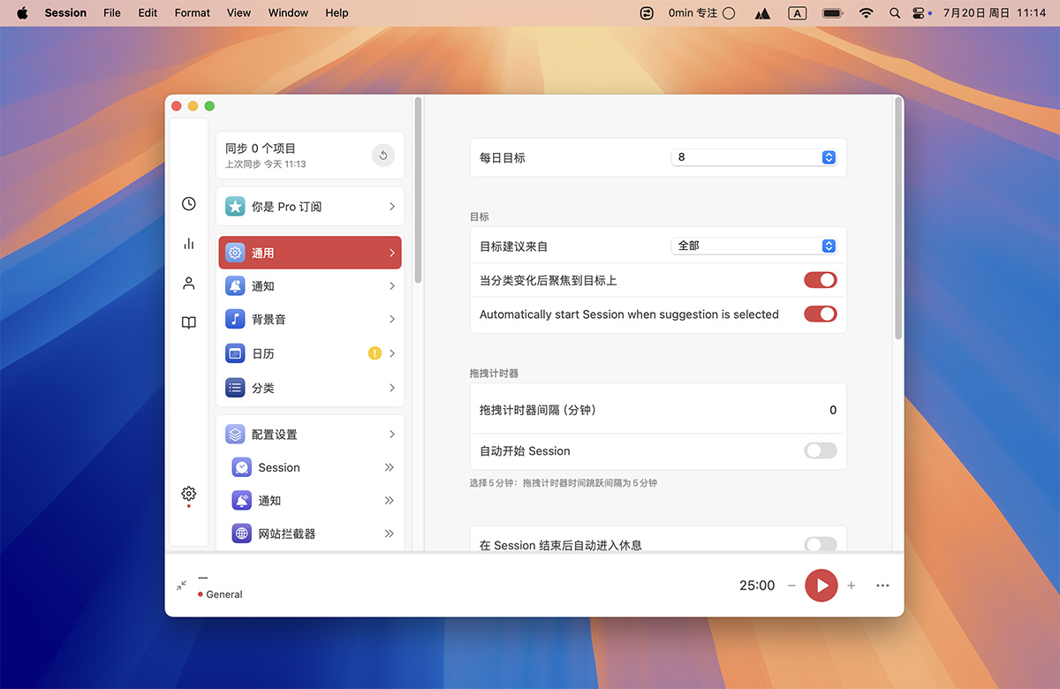1060x689 pixels.
Task: Click the 通知 bell icon under 配置设置
Action: coord(242,501)
